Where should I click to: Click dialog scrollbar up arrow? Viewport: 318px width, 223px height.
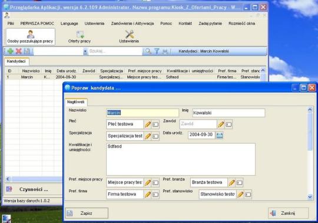(310, 110)
